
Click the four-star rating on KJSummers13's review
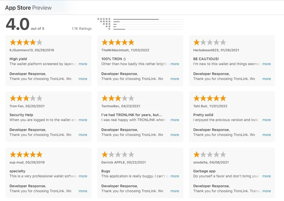pos(26,42)
